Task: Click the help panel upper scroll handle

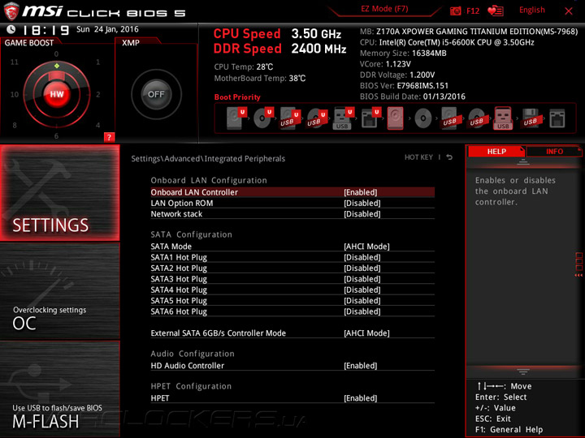Action: 523,162
